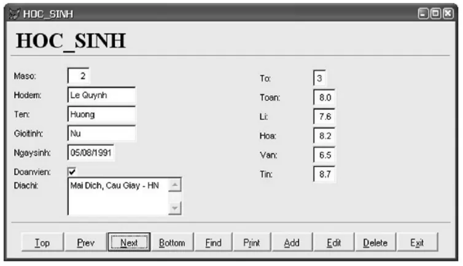Select the Van score field 6.5

pos(324,155)
